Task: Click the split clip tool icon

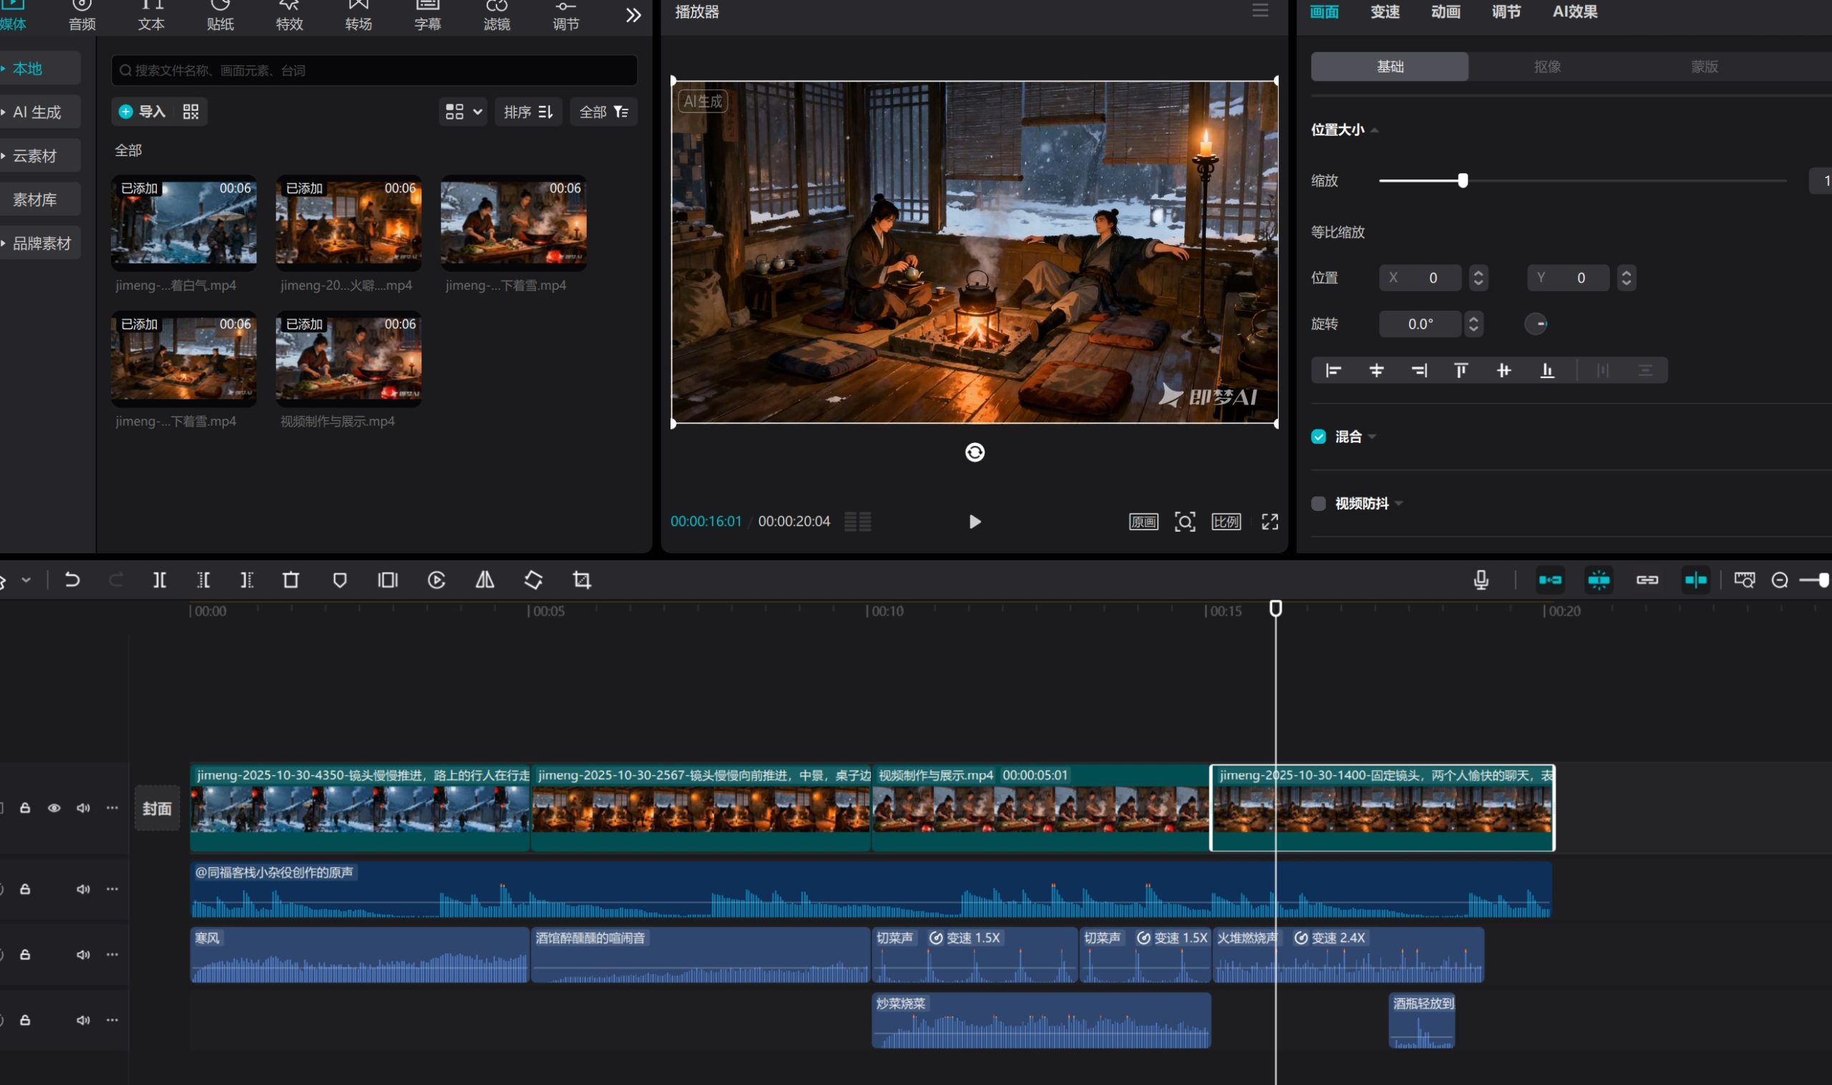Action: [x=160, y=580]
